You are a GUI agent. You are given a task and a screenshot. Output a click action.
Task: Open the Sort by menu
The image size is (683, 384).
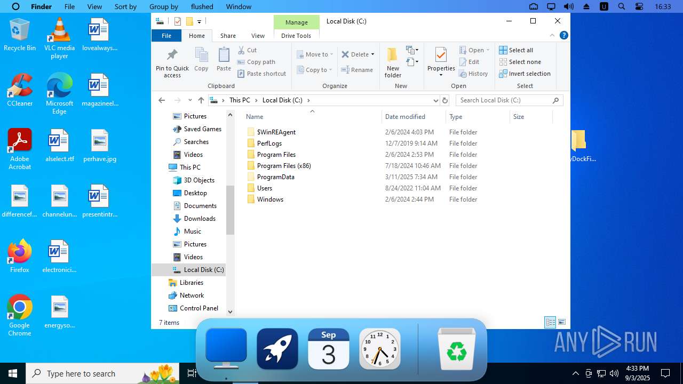pos(125,6)
